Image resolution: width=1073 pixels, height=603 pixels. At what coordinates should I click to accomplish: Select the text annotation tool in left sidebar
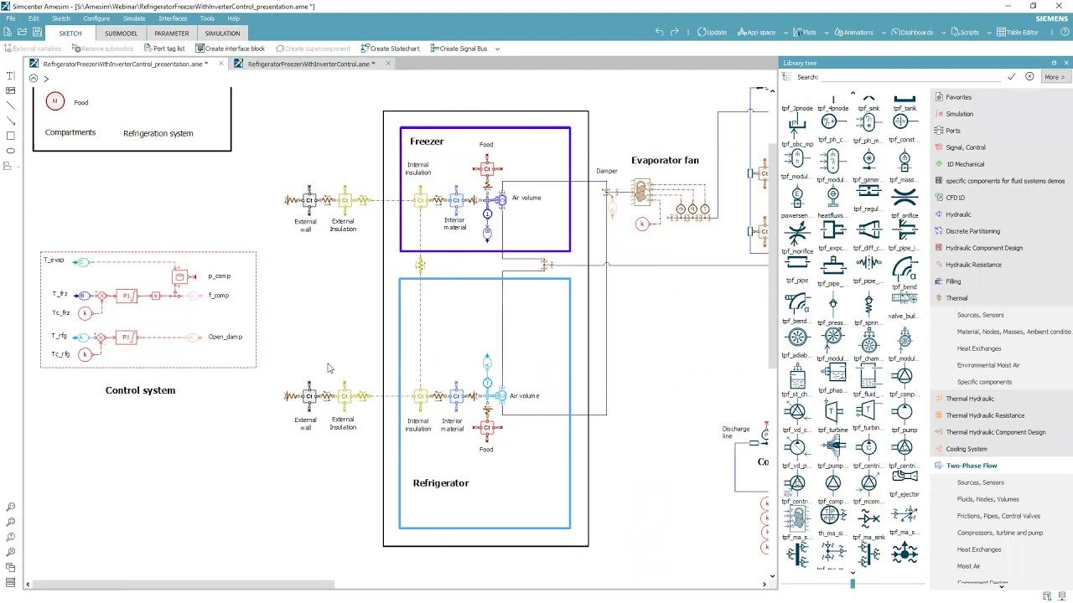click(x=10, y=75)
